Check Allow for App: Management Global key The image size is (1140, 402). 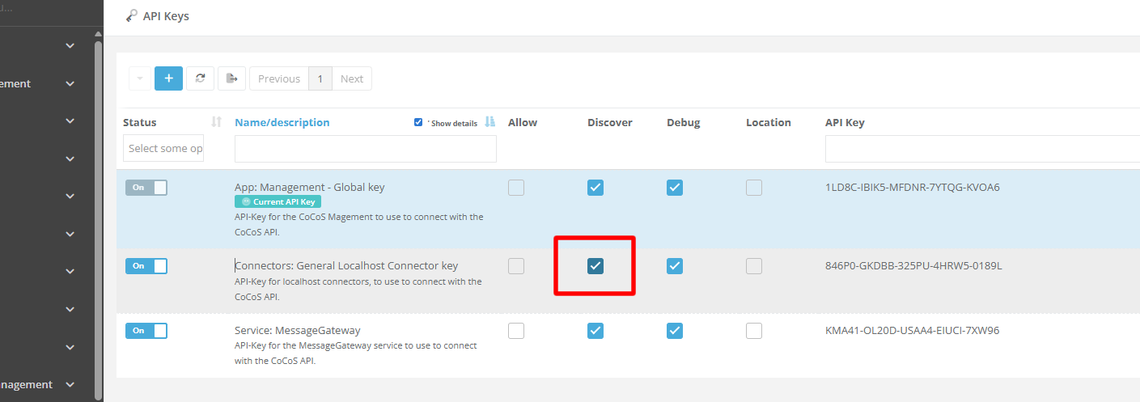(516, 188)
